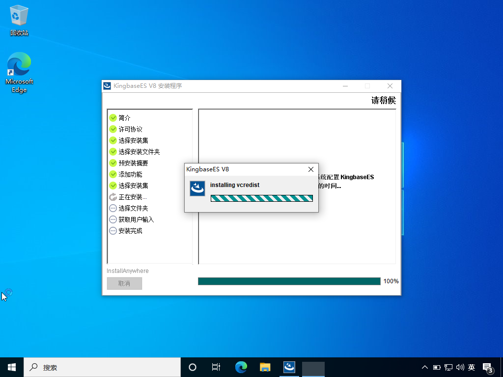
Task: Toggle the 英 input method indicator
Action: (x=472, y=367)
